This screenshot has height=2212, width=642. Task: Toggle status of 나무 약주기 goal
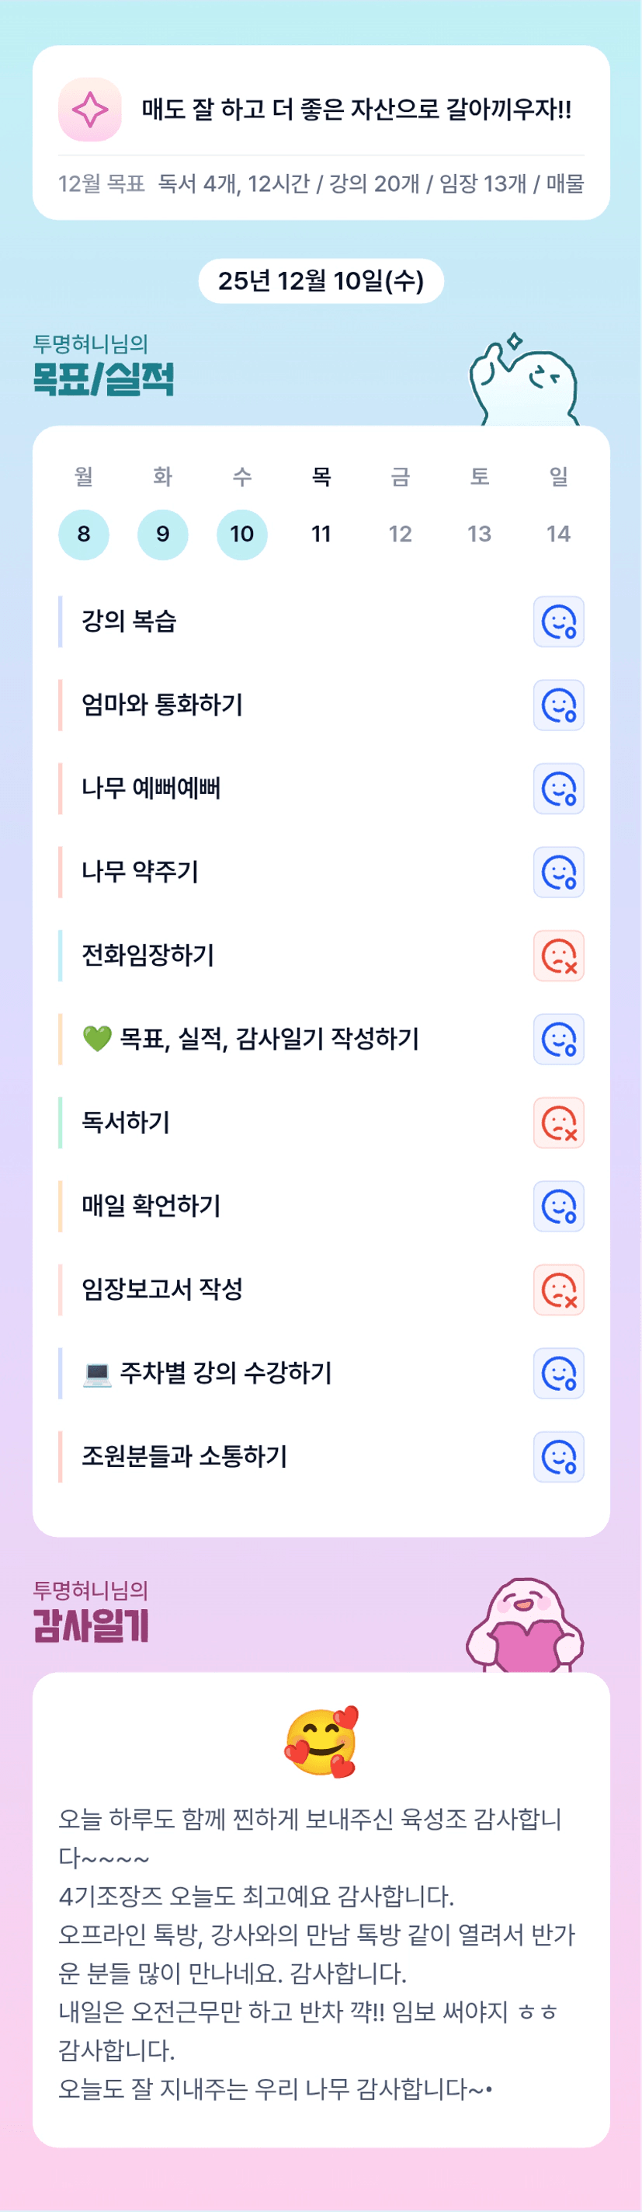point(559,873)
